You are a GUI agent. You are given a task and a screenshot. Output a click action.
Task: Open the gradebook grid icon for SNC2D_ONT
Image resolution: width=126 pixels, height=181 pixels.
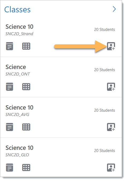[26, 87]
